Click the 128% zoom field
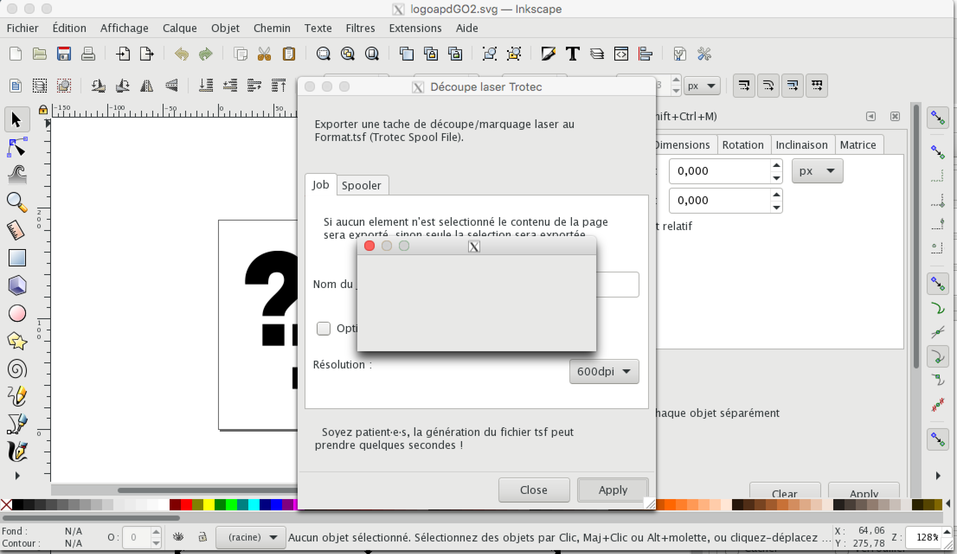957x554 pixels. [924, 538]
